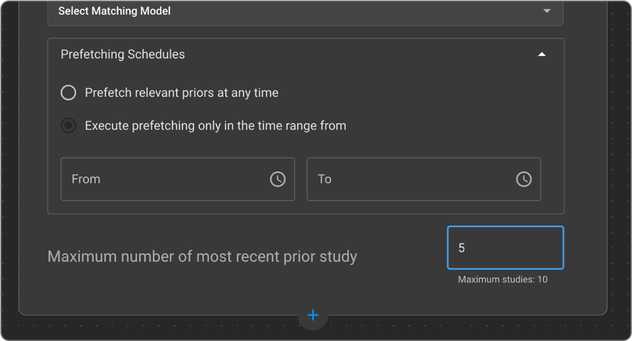Screen dimensions: 632x341
Task: Open the Select Matching Model dropdown arrow
Action: pyautogui.click(x=547, y=11)
